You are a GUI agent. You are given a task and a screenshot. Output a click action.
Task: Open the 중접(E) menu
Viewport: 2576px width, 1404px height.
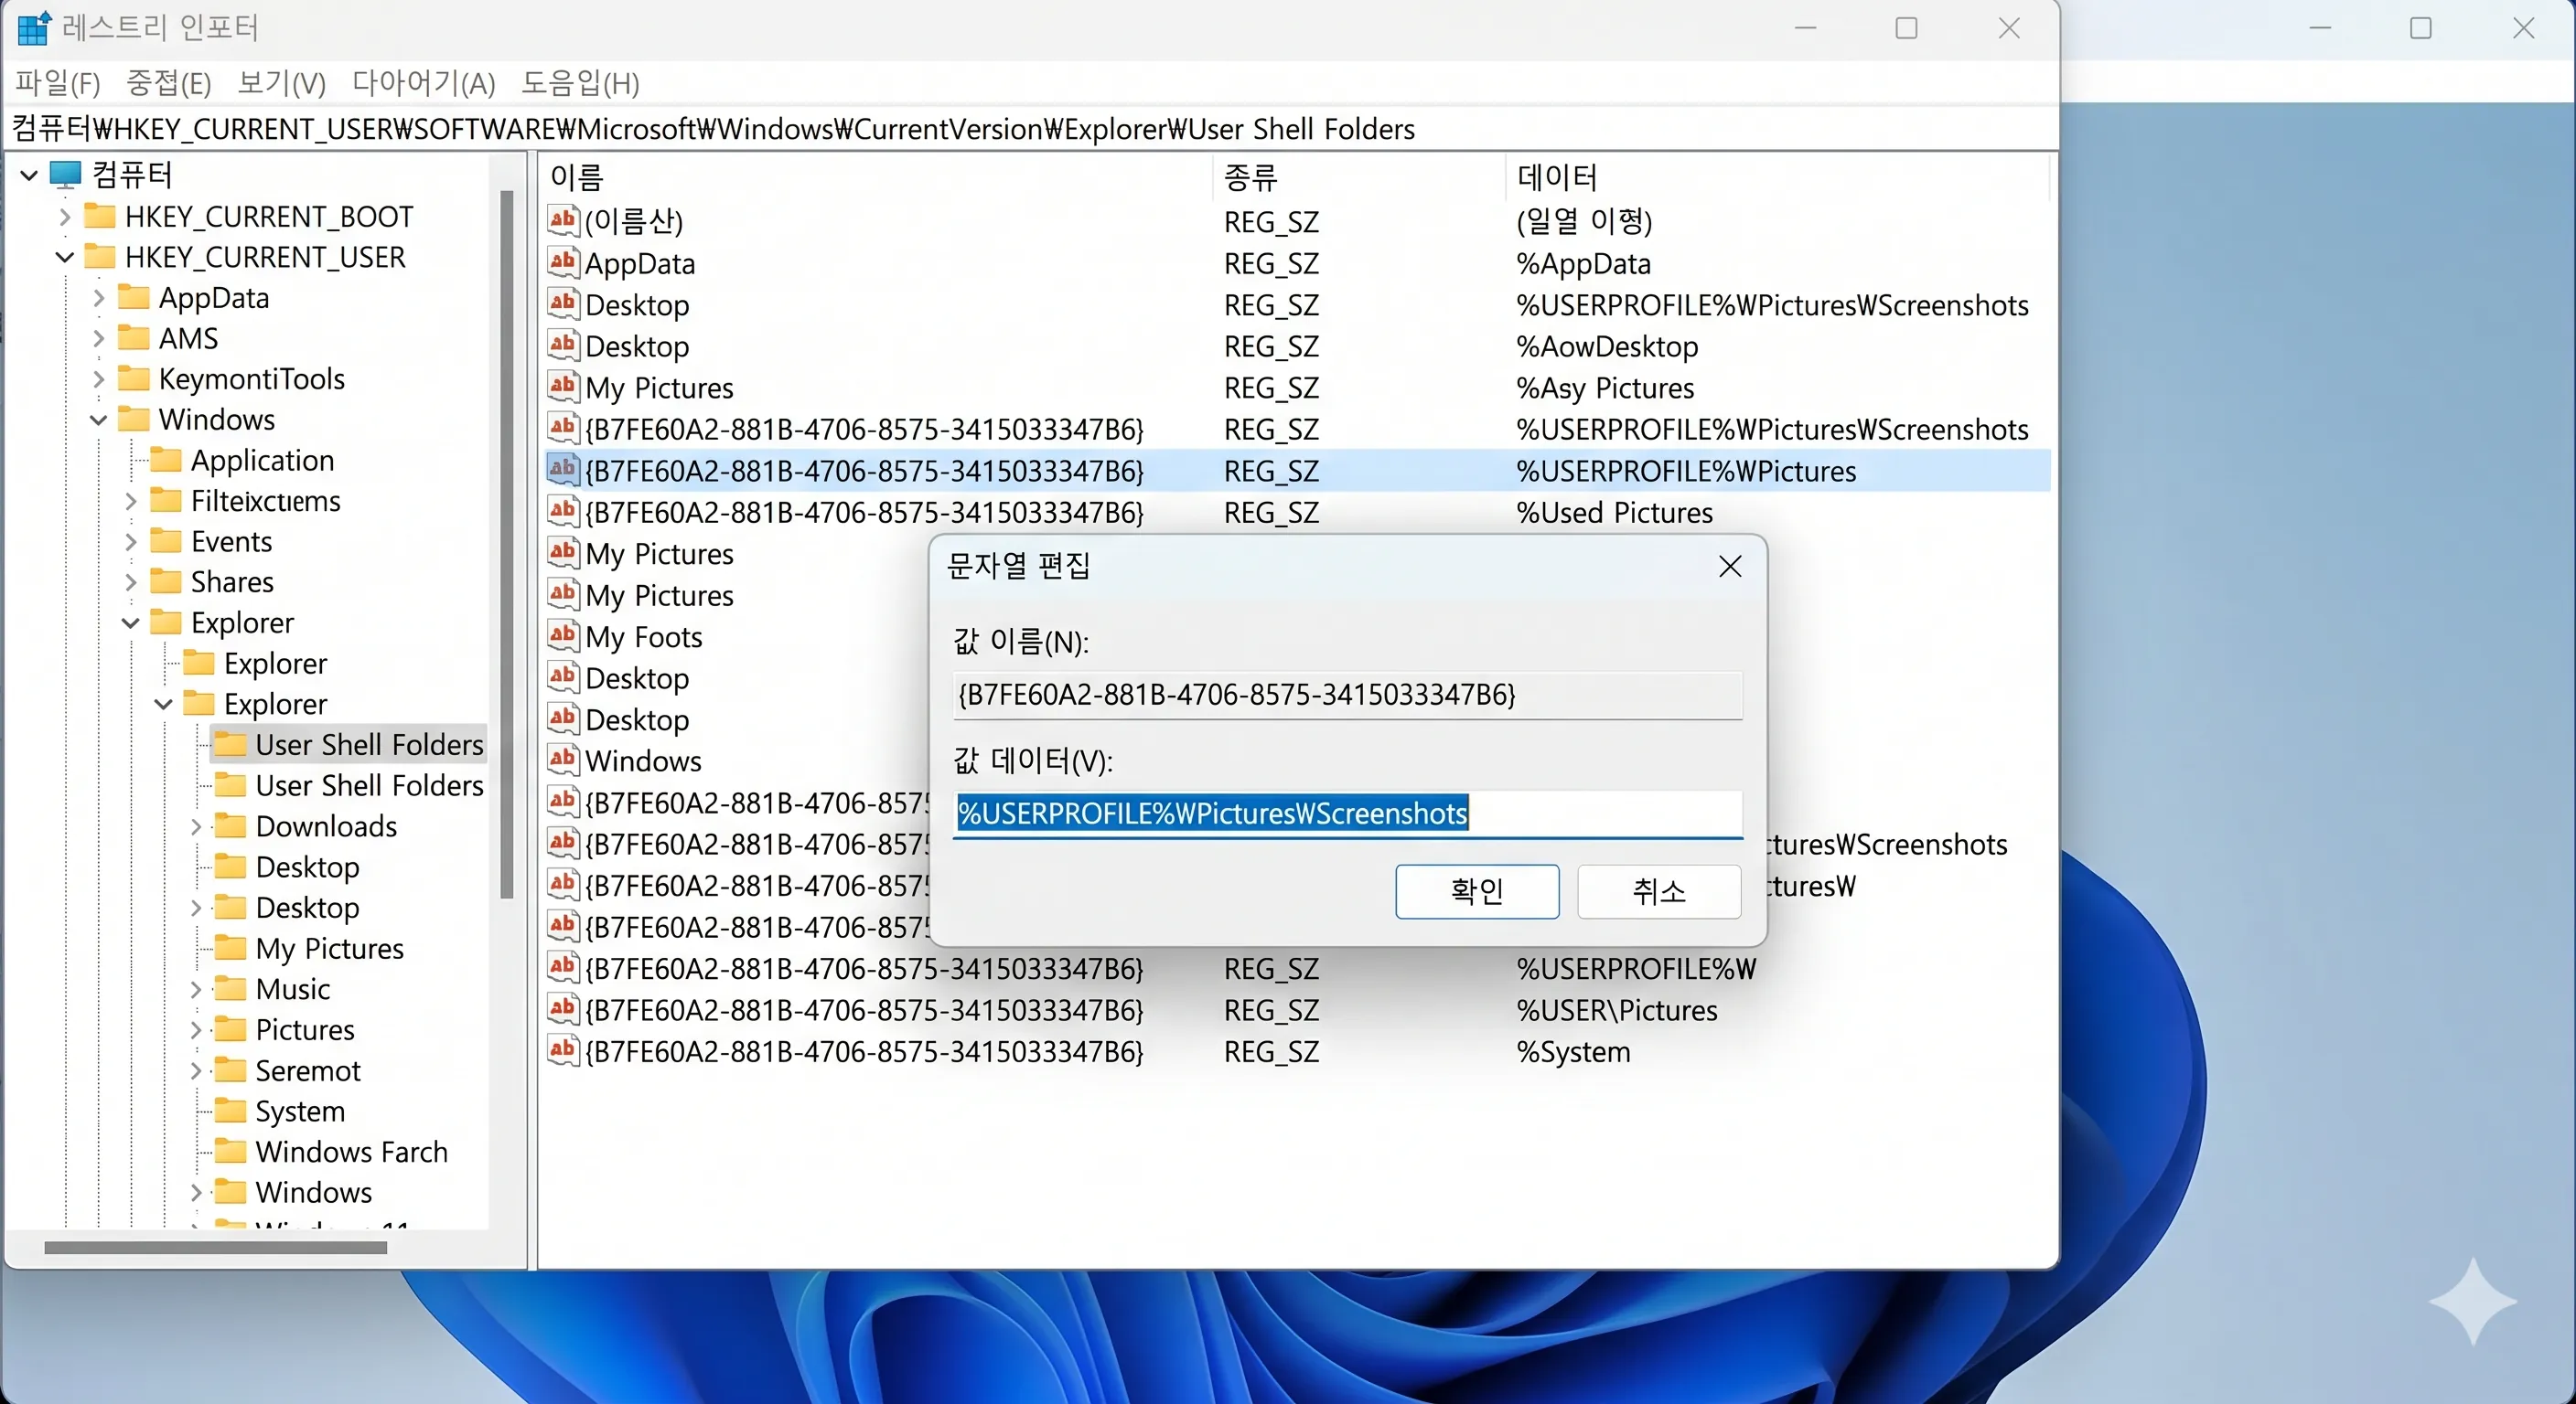[168, 83]
